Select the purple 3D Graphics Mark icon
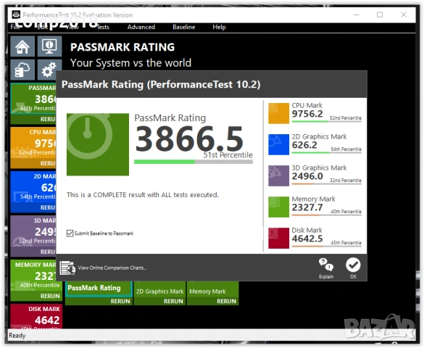 (x=278, y=175)
